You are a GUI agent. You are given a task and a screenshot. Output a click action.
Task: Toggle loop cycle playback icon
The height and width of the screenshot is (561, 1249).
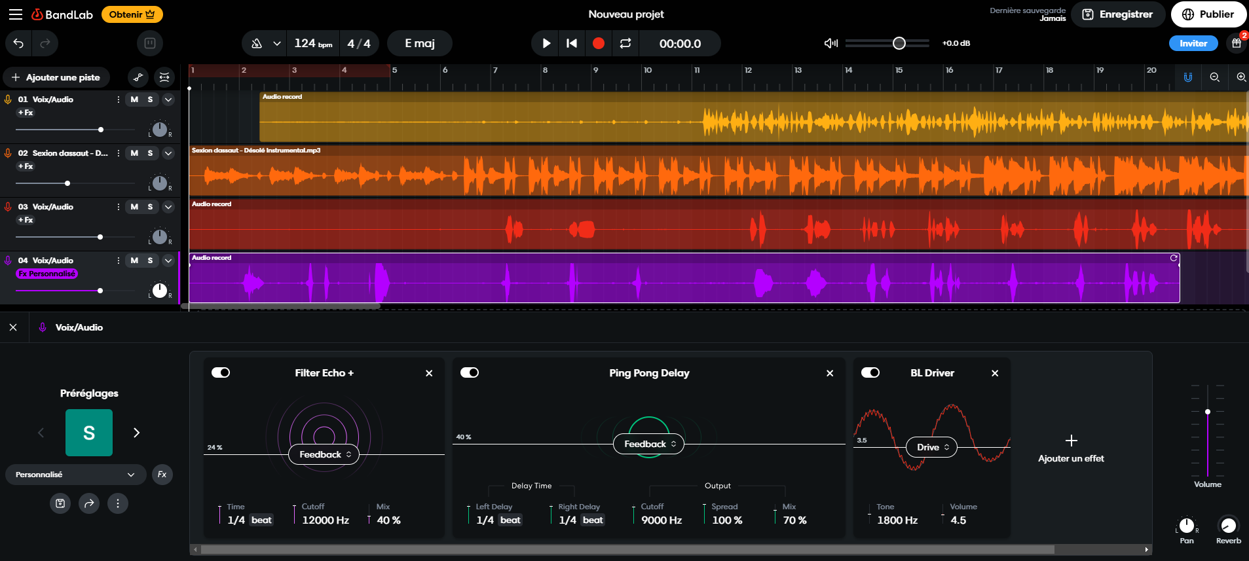[625, 43]
